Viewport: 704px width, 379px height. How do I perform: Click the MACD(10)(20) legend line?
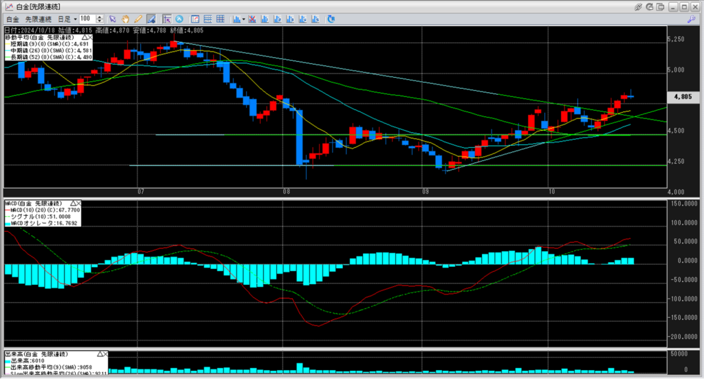[x=43, y=210]
